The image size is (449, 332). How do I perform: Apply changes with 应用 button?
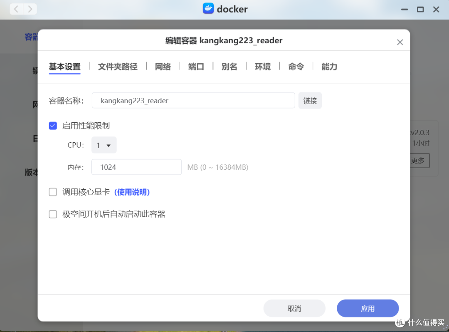[x=368, y=309]
